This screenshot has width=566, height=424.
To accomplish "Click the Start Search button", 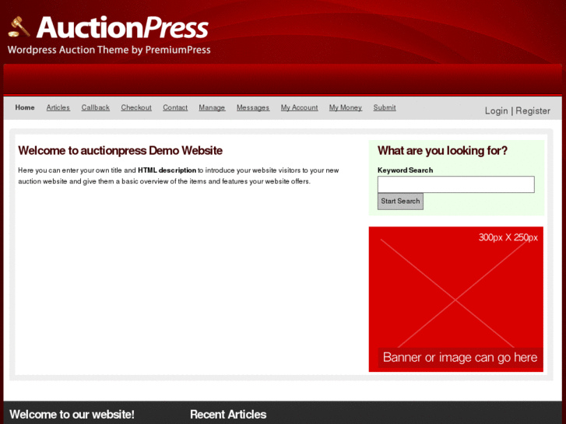I will coord(400,201).
